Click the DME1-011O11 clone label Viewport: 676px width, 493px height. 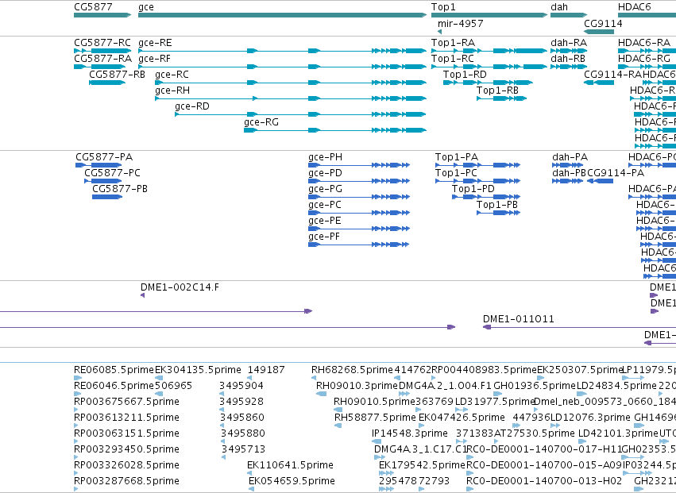519,319
